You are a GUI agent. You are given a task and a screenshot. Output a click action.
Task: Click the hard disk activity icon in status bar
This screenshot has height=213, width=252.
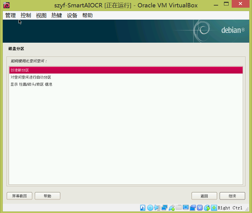143,208
